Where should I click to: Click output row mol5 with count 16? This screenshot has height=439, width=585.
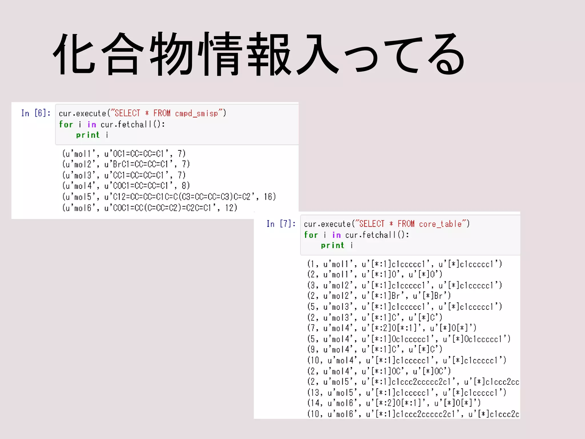169,197
